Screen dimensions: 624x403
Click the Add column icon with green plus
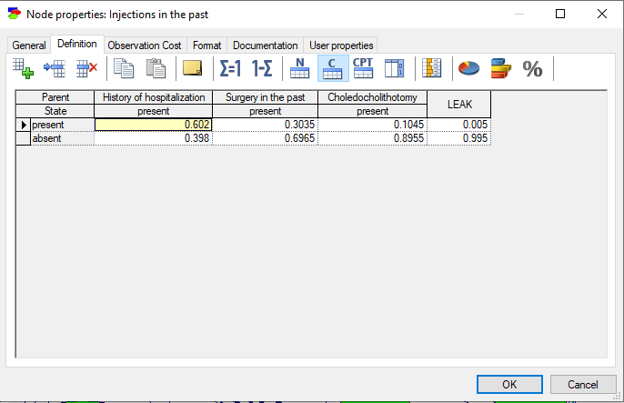23,68
